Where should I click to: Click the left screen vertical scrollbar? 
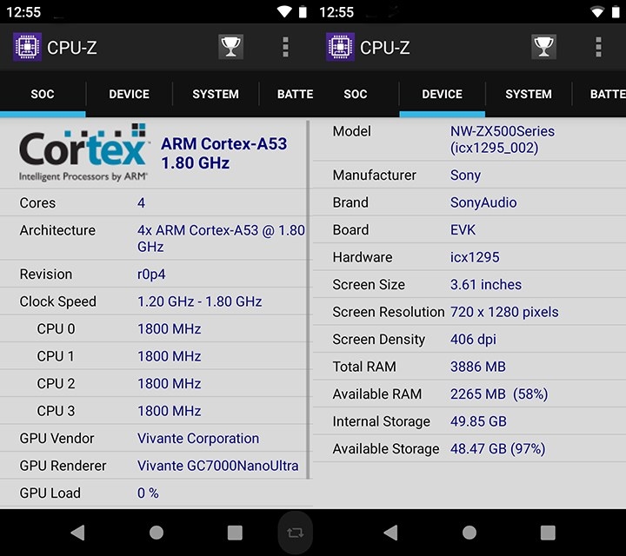(x=308, y=299)
